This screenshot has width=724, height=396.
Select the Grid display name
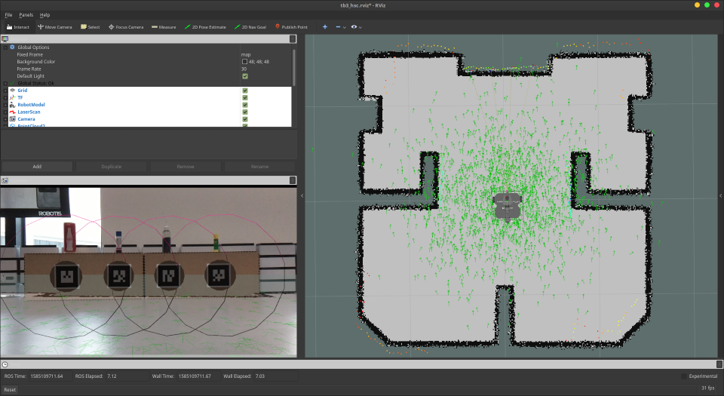click(22, 91)
